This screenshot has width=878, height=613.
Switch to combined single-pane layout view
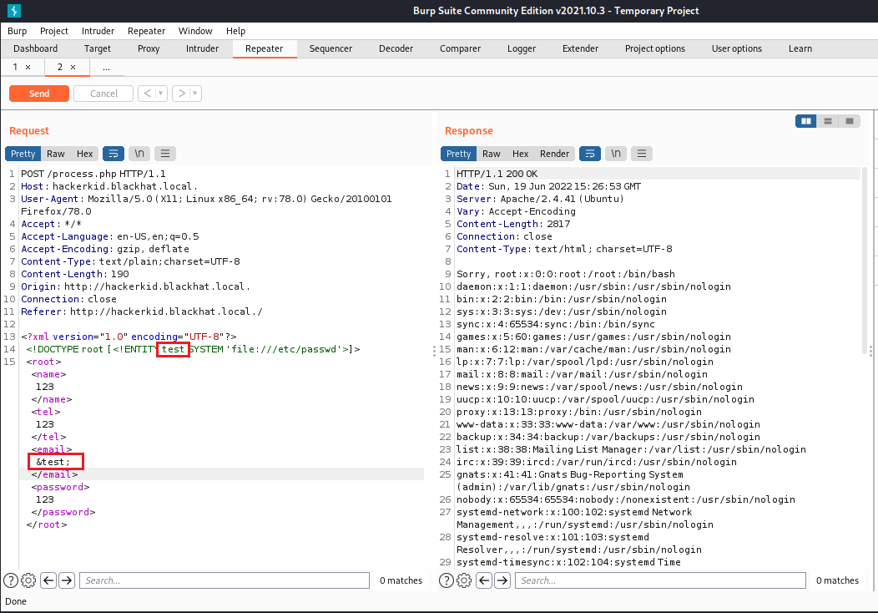(x=850, y=121)
